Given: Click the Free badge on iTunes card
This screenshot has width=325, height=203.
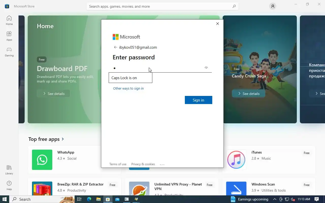Looking at the screenshot, I should [307, 153].
